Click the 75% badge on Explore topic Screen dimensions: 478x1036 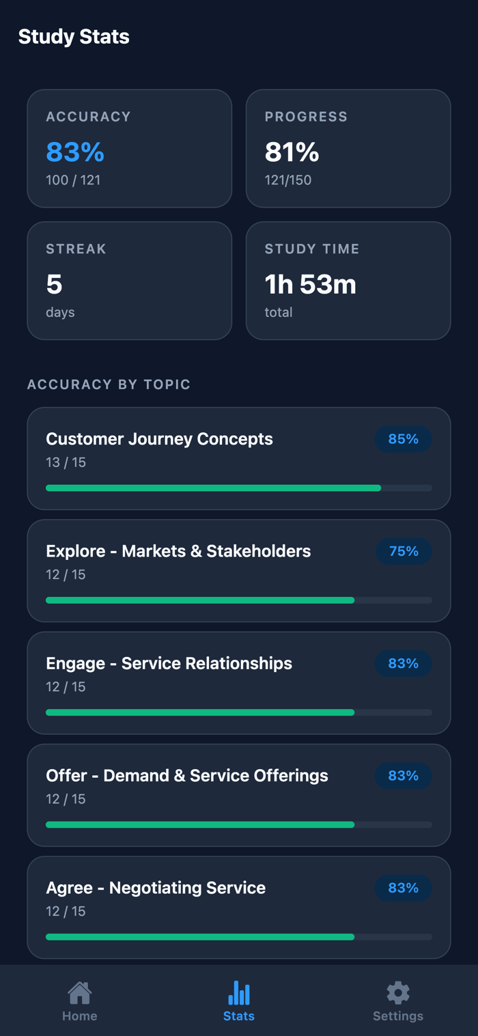tap(404, 551)
